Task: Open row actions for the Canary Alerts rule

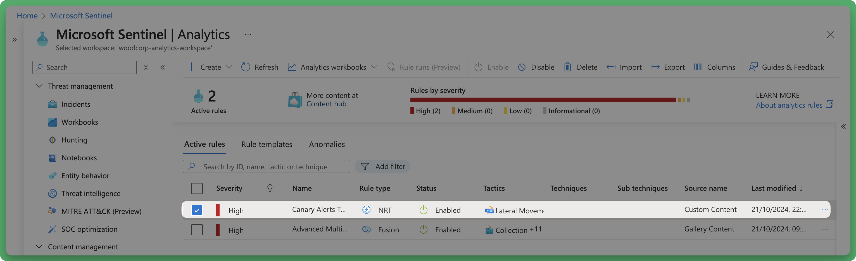Action: click(825, 210)
